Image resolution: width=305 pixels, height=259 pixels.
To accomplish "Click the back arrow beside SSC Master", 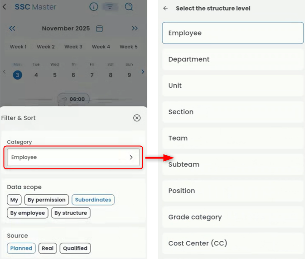I will coord(5,7).
